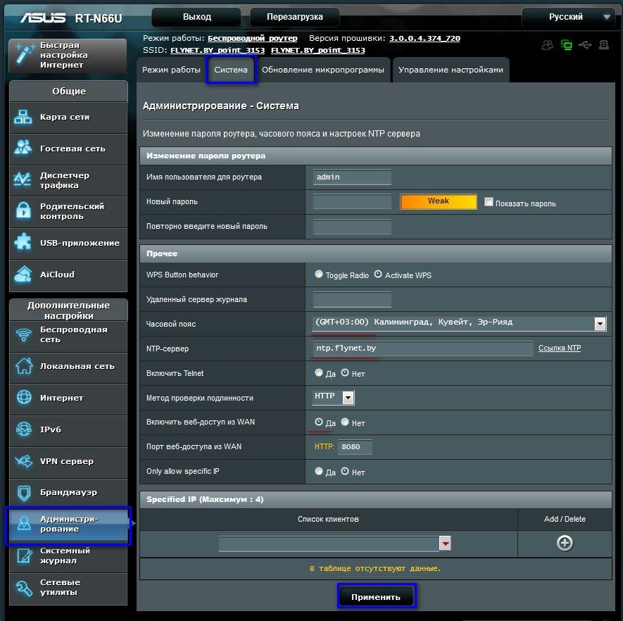Add client with the plus icon
Image resolution: width=623 pixels, height=621 pixels.
pyautogui.click(x=565, y=543)
